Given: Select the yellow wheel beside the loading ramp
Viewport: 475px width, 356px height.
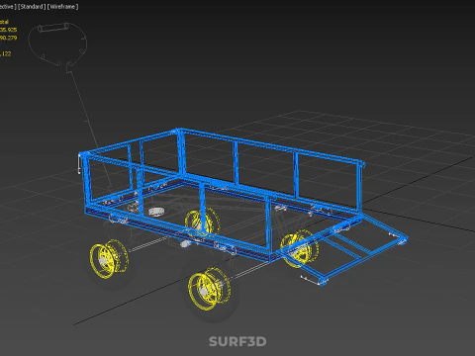Looking at the screenshot, I should point(299,248).
